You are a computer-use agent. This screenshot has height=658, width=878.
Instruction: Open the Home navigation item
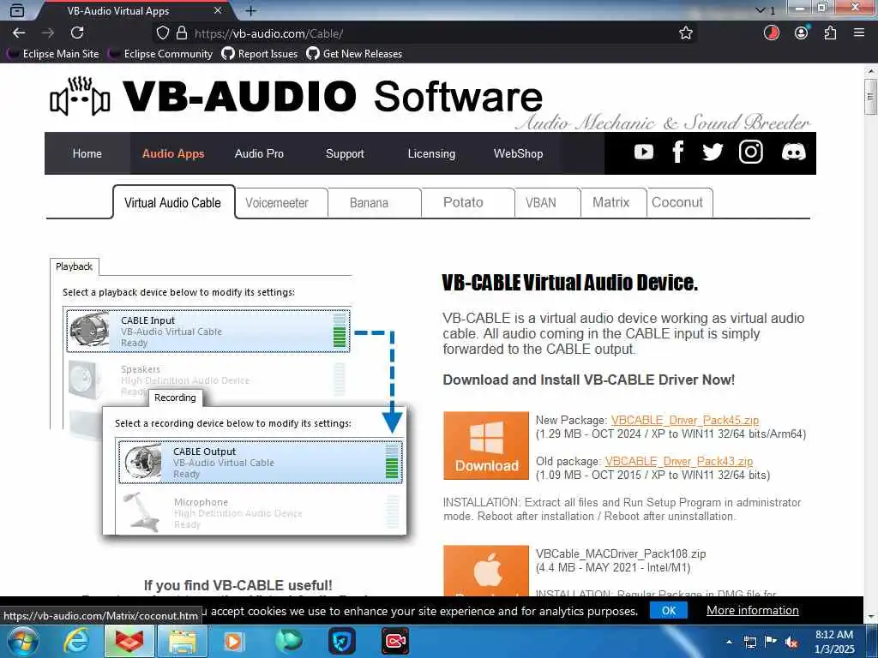click(87, 153)
